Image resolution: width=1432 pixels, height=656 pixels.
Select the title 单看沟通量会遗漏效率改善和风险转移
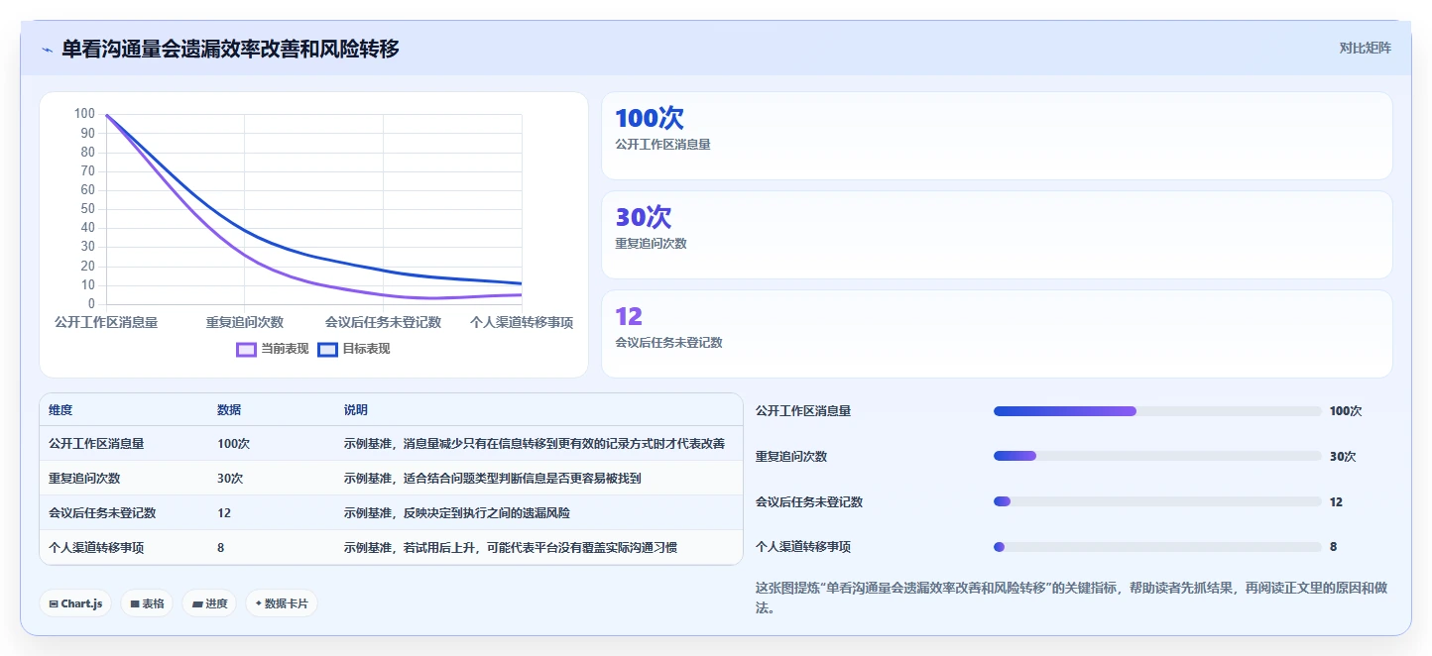pos(230,49)
